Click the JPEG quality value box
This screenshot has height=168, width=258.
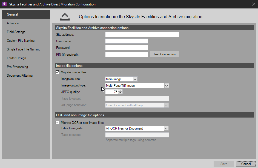tap(112, 92)
